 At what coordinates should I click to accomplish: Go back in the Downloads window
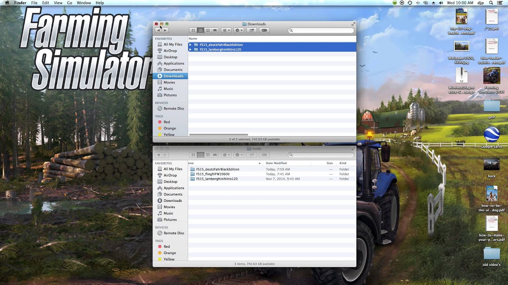[x=159, y=30]
